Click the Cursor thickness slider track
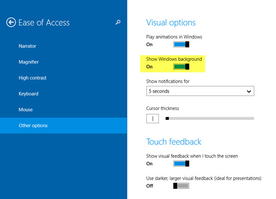This screenshot has width=276, height=199. point(210,118)
